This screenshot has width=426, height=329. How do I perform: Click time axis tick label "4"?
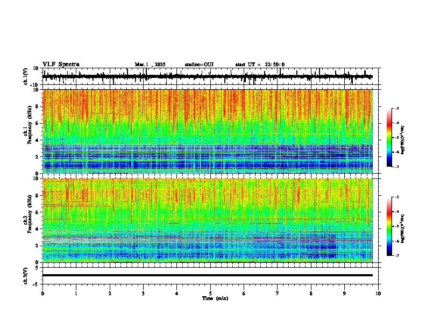177,294
